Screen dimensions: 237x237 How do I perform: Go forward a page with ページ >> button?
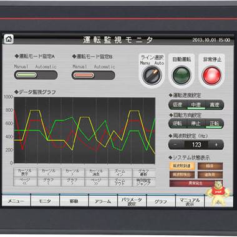[x=96, y=181]
